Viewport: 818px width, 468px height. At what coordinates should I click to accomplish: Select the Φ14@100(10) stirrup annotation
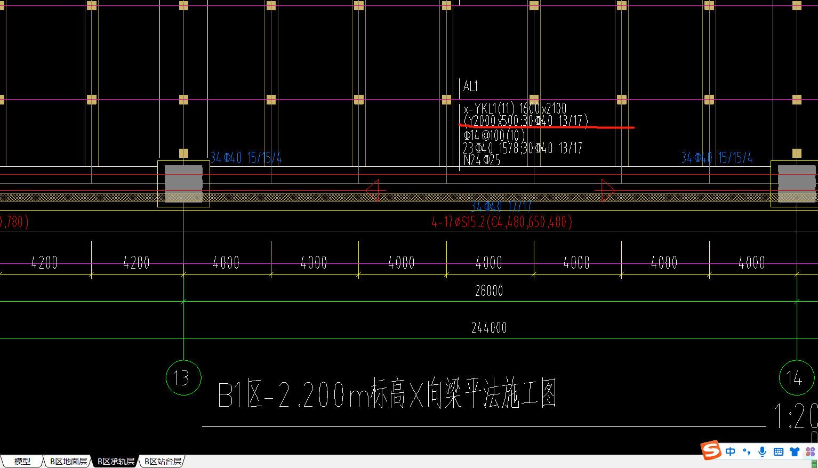click(x=494, y=135)
